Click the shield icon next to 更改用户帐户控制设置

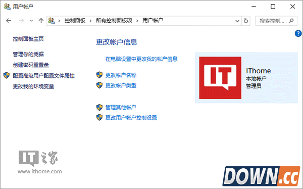click(x=99, y=117)
